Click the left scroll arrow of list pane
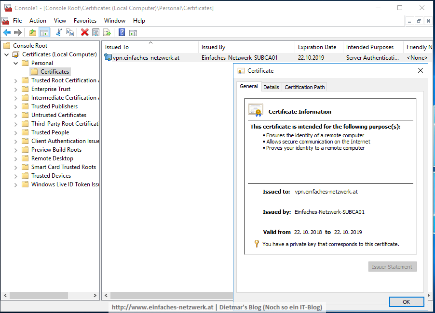Viewport: 435px width, 313px height. tap(106, 295)
